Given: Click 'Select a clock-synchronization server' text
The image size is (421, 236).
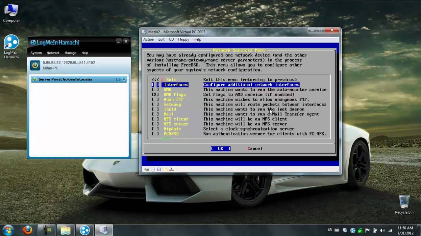Looking at the screenshot, I should click(x=249, y=129).
